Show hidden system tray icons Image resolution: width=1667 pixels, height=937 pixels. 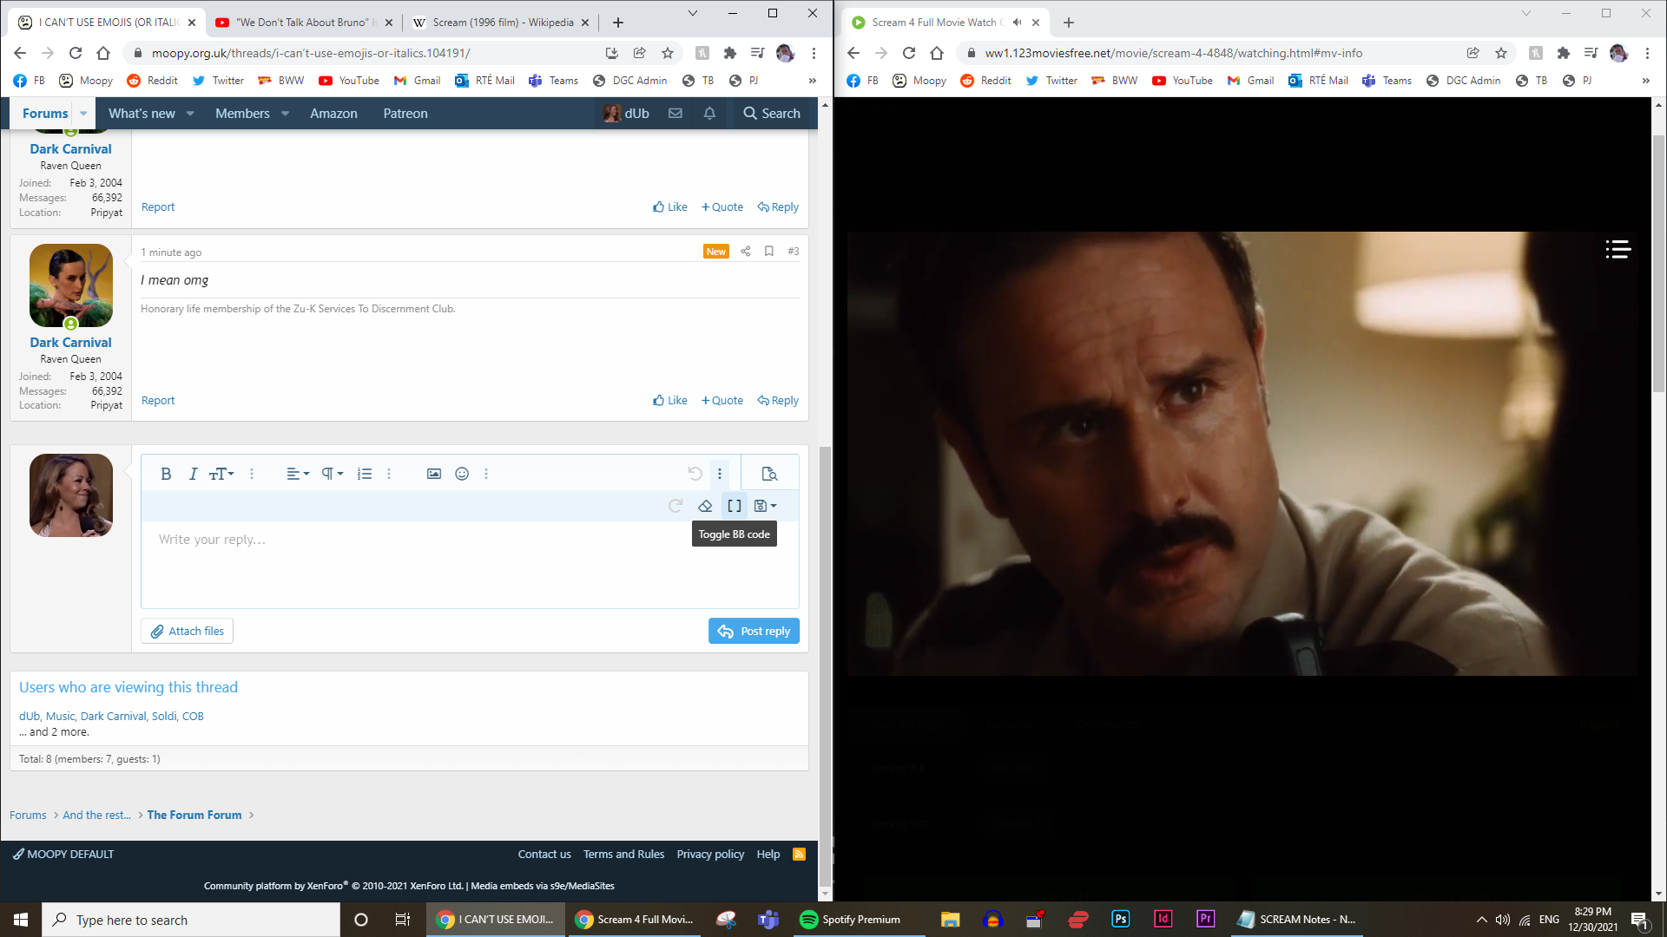pyautogui.click(x=1481, y=920)
